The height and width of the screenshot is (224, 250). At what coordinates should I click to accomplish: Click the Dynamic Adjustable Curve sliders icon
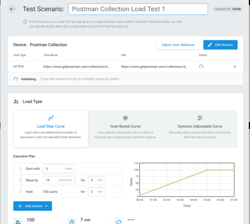click(x=200, y=118)
